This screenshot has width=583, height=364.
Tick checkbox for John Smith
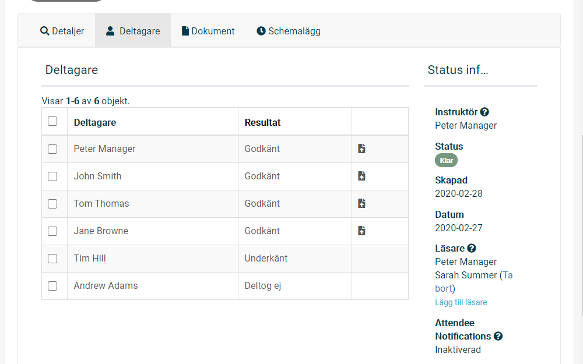[x=52, y=176]
